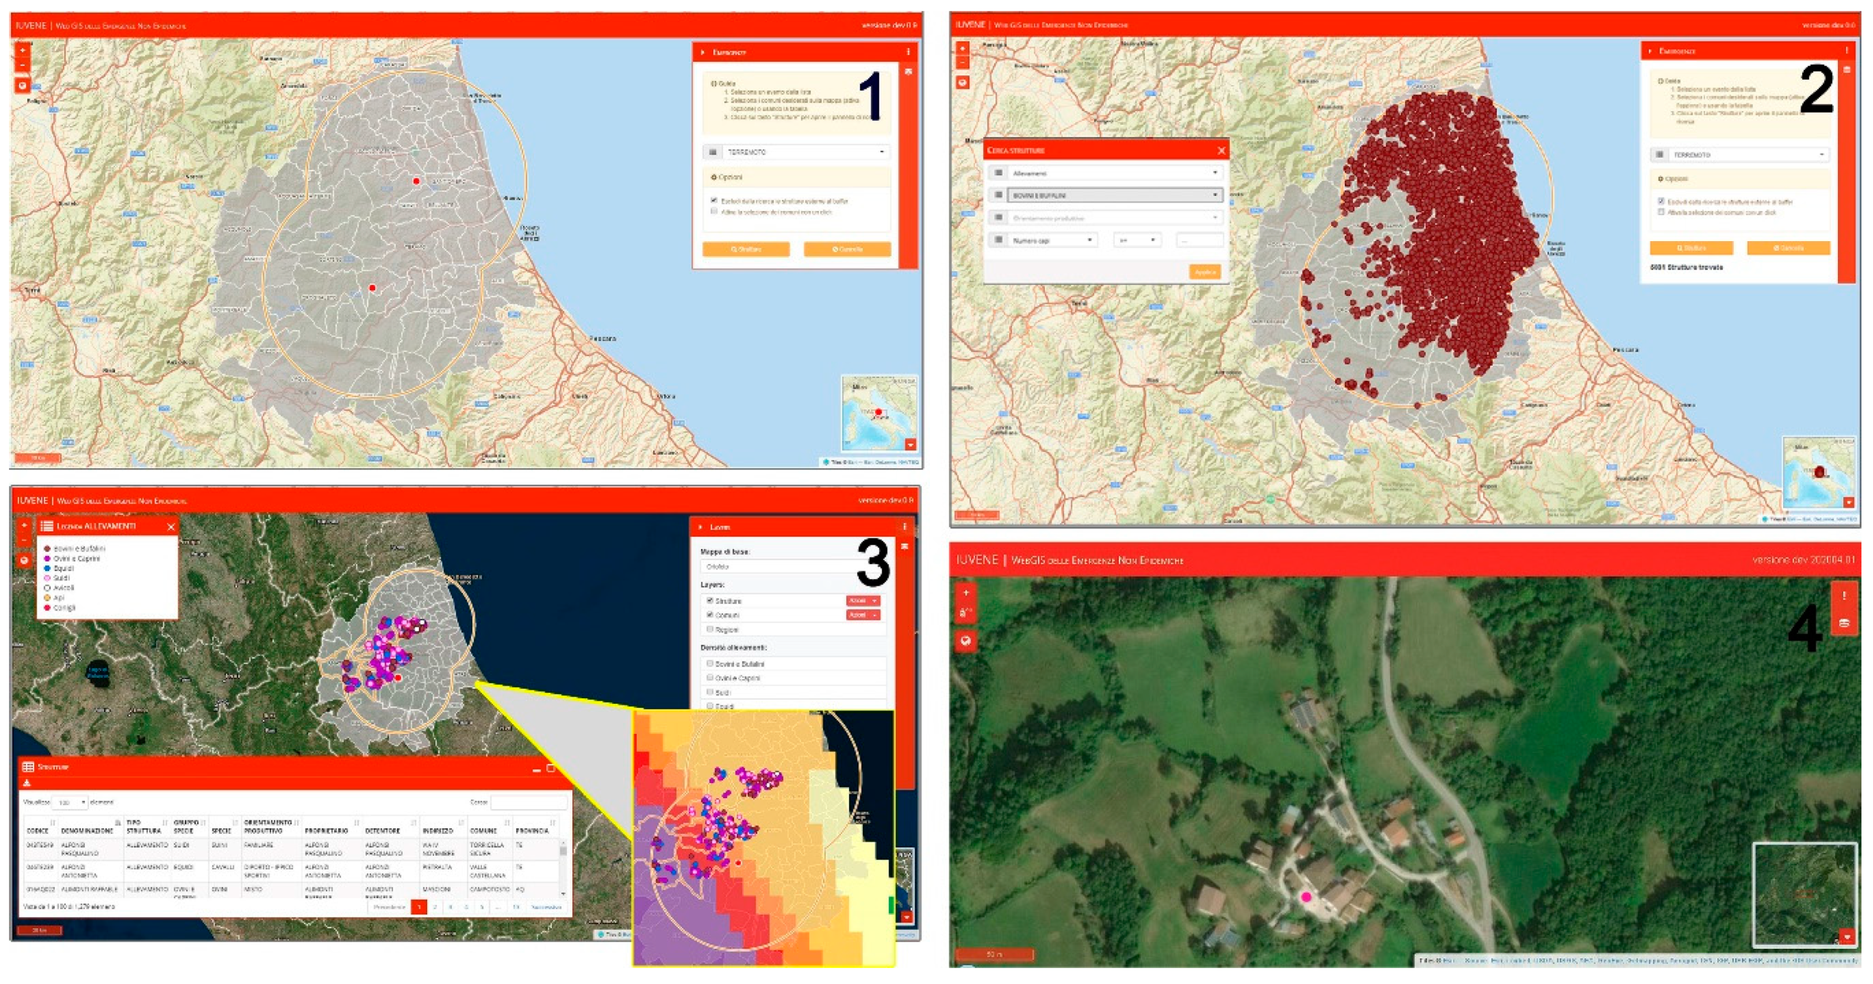Click Successivo in table pagination

tap(546, 907)
